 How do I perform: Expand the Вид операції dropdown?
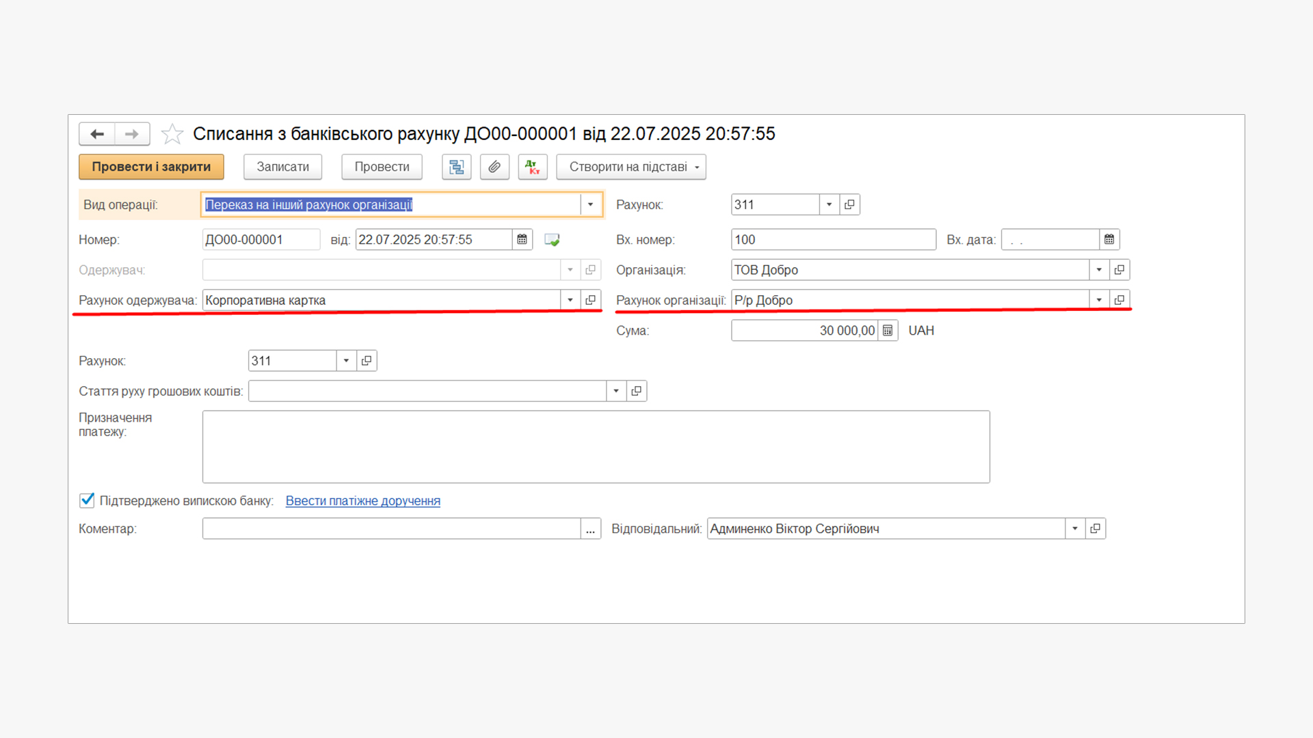590,205
